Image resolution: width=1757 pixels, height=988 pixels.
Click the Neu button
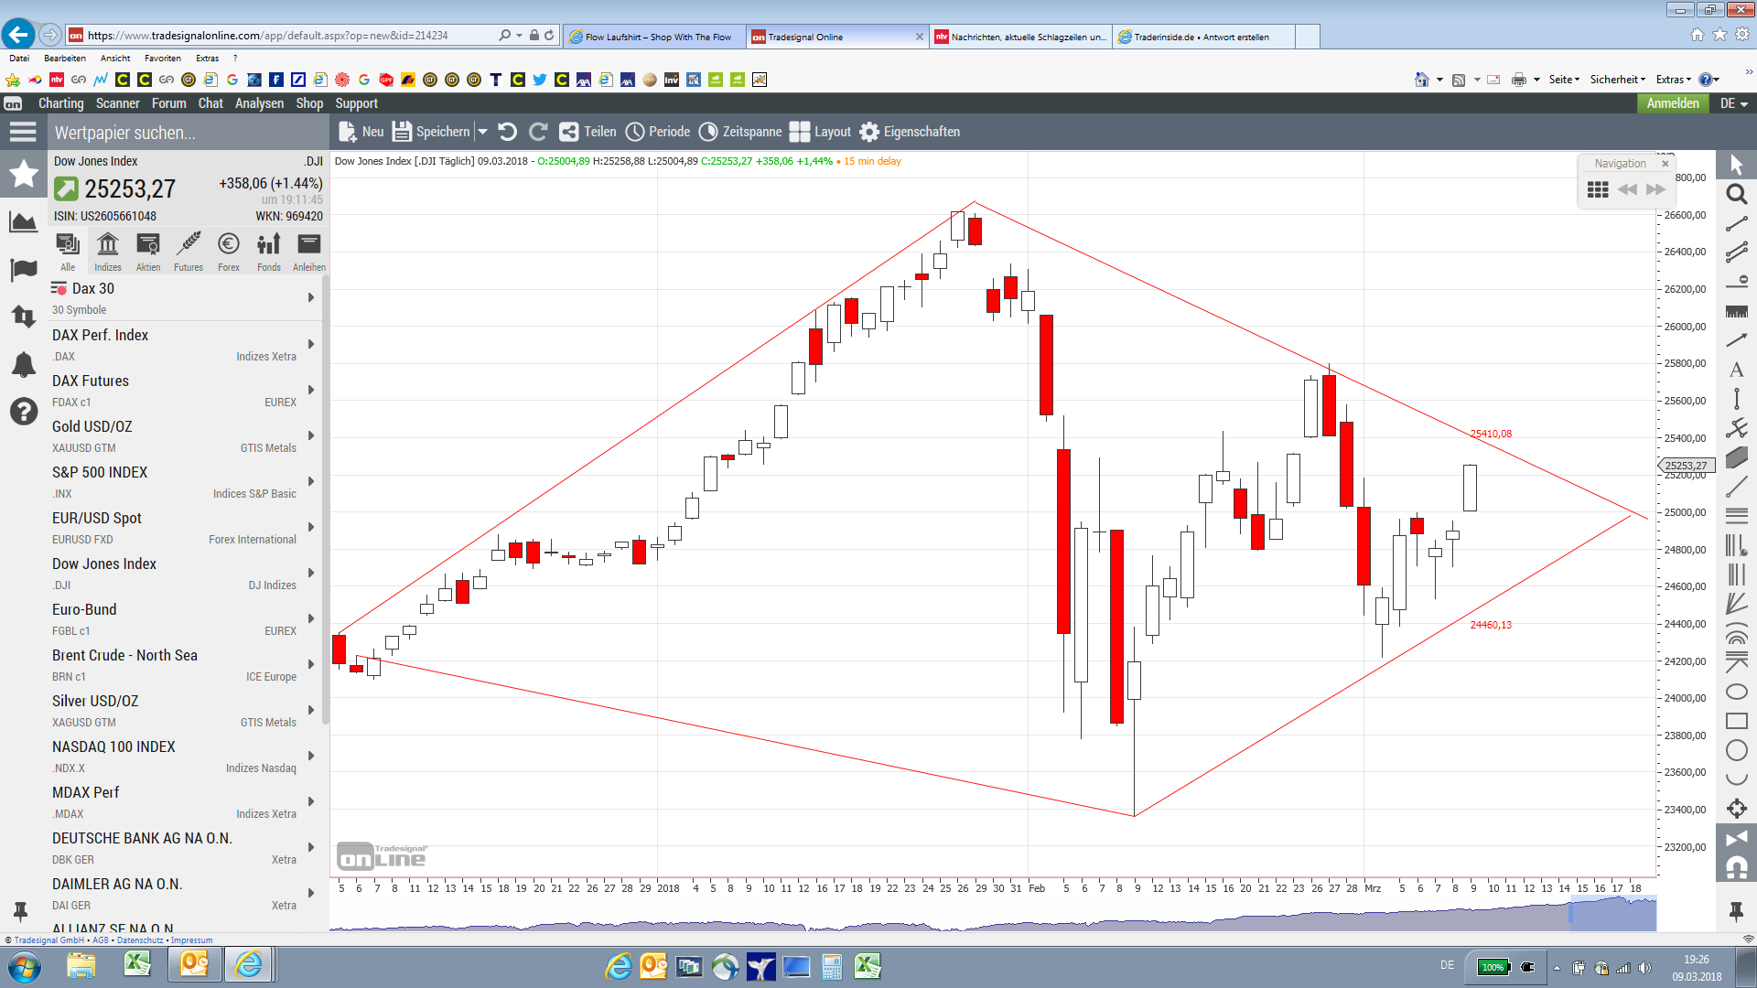361,132
